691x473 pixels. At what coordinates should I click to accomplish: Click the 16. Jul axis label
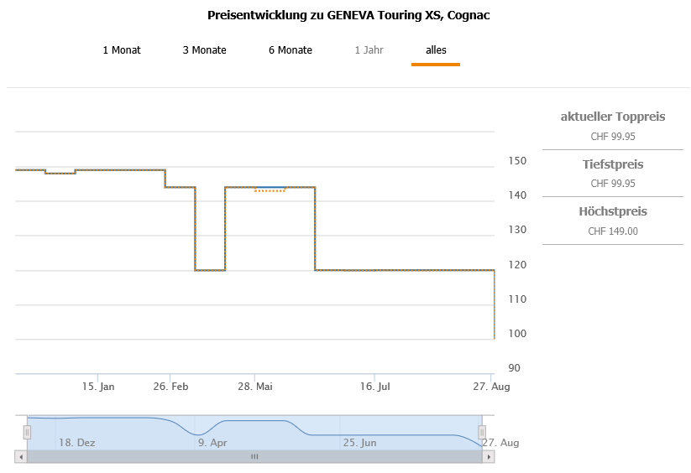tap(374, 387)
